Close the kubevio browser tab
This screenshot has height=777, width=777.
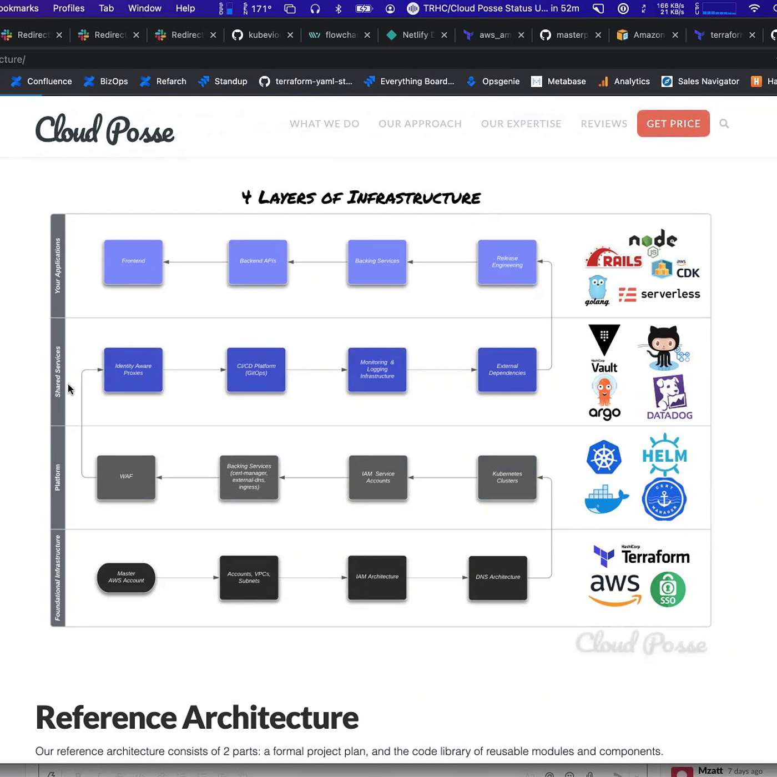pyautogui.click(x=290, y=35)
